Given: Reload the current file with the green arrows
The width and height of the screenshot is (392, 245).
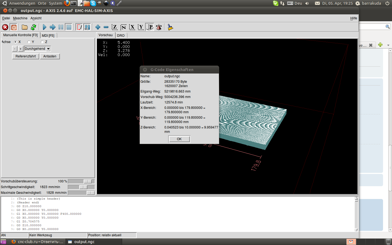Looking at the screenshot, I should pyautogui.click(x=33, y=27).
